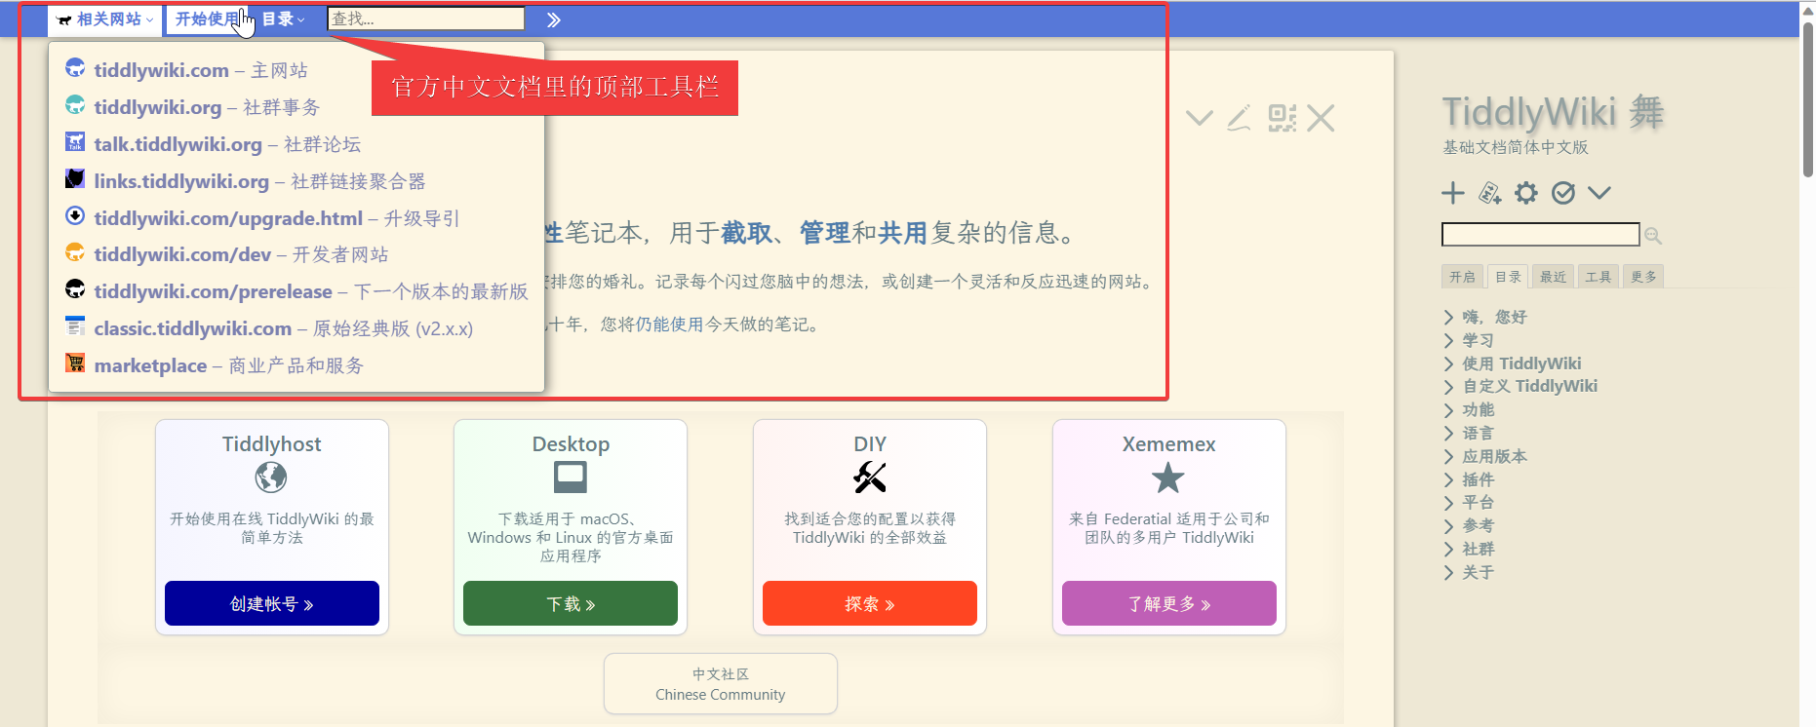
Task: Switch to sidebar 更多 tab
Action: click(x=1644, y=277)
